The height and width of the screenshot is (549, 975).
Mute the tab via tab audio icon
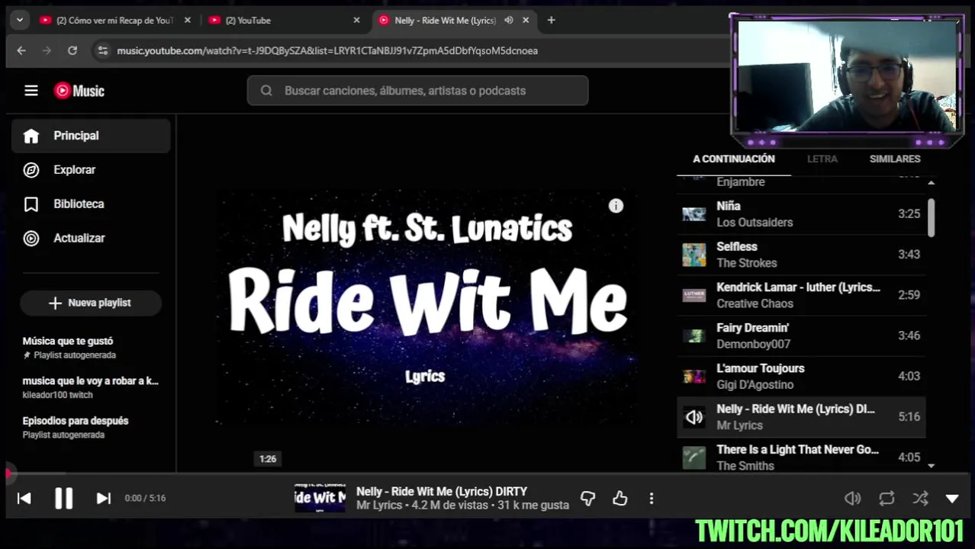tap(509, 21)
